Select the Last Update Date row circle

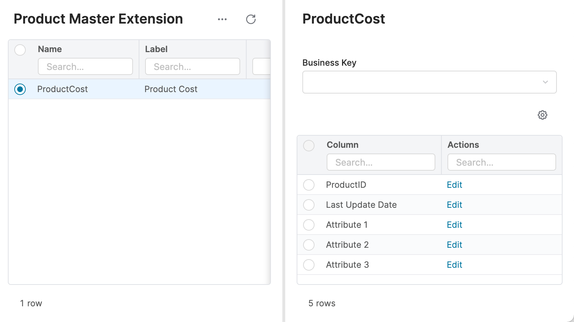(x=309, y=205)
